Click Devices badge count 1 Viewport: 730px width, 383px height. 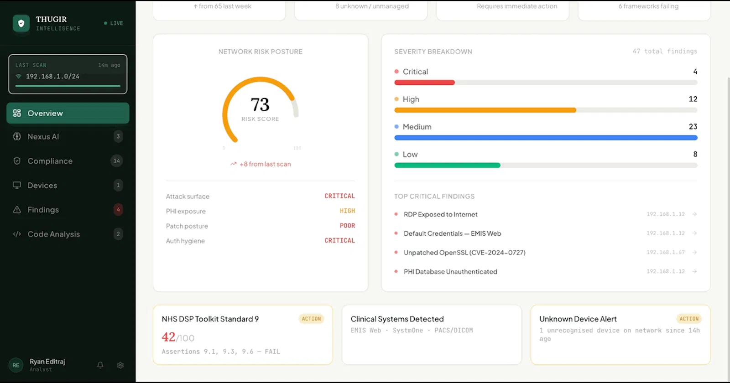[x=118, y=185]
